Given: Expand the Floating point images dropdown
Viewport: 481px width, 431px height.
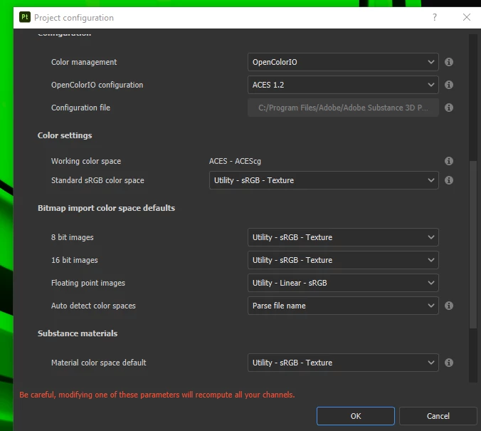Looking at the screenshot, I should click(x=343, y=283).
